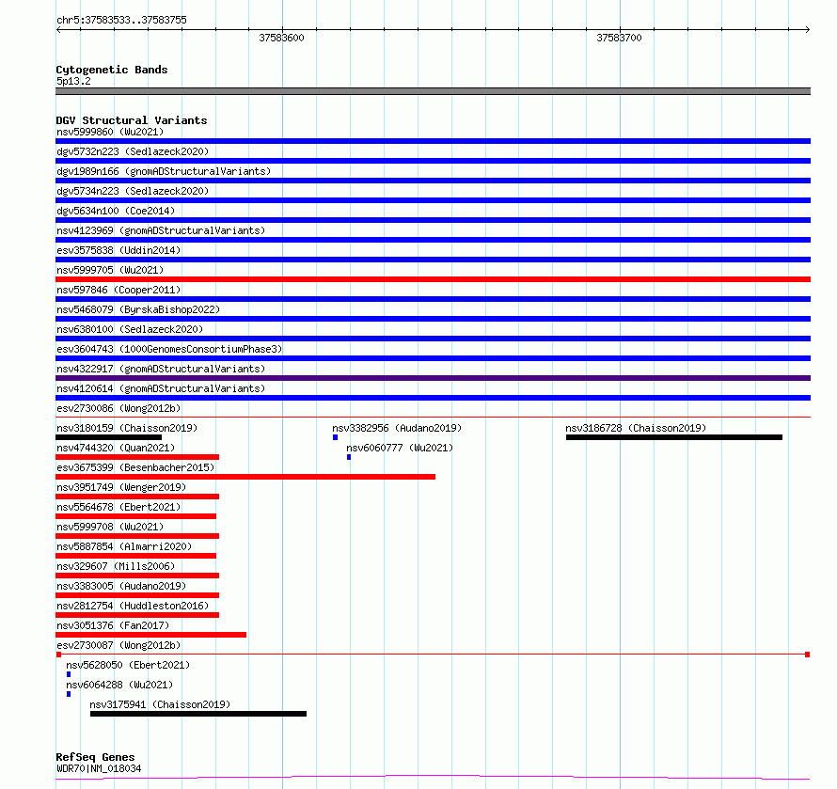
Task: Click the small blue nsv5628050 (Ebert2021) marker
Action: coord(69,674)
